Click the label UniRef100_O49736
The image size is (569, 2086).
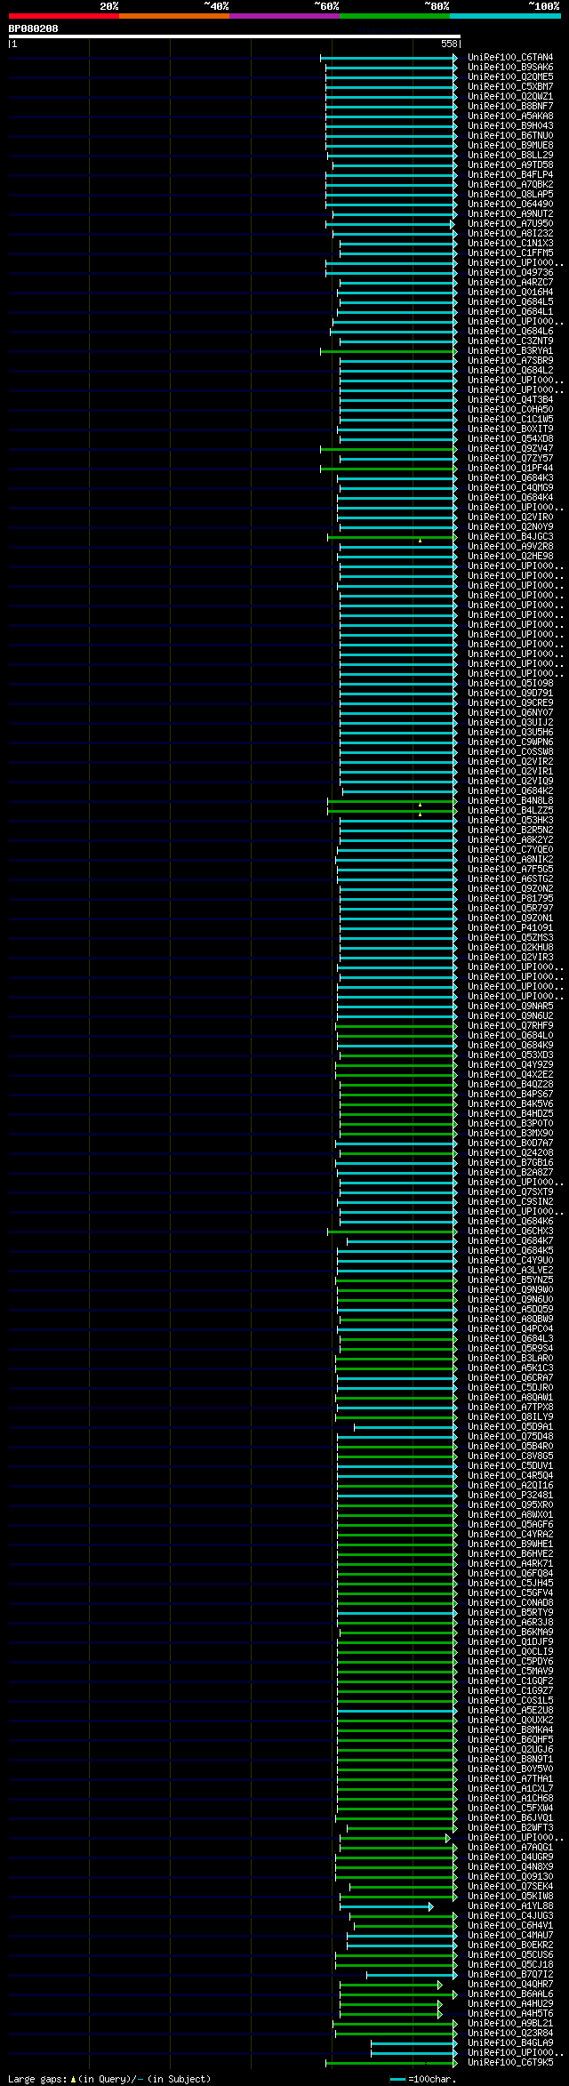point(510,272)
